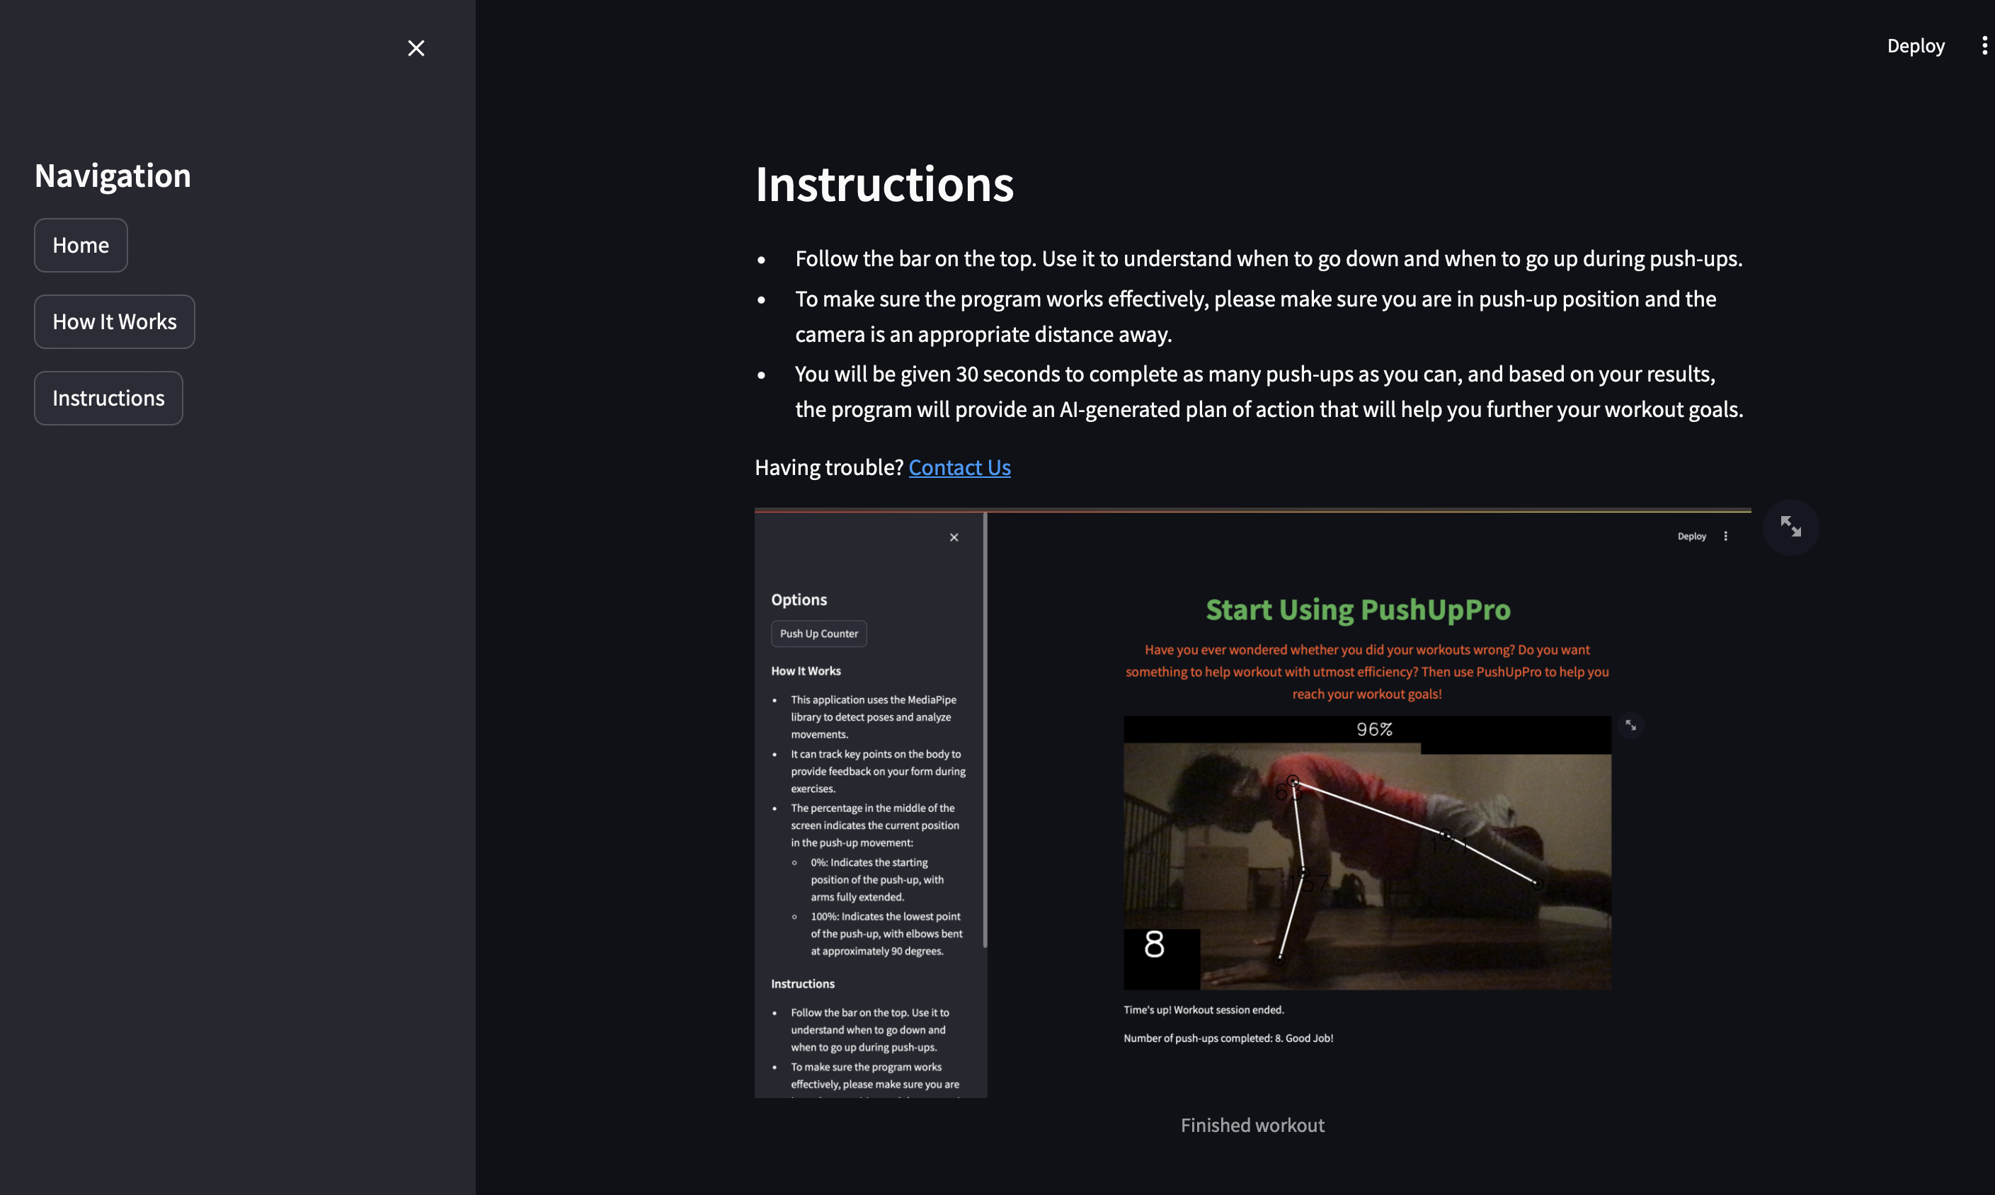Expand the workout screenshot with the large fullscreen icon

click(1790, 527)
